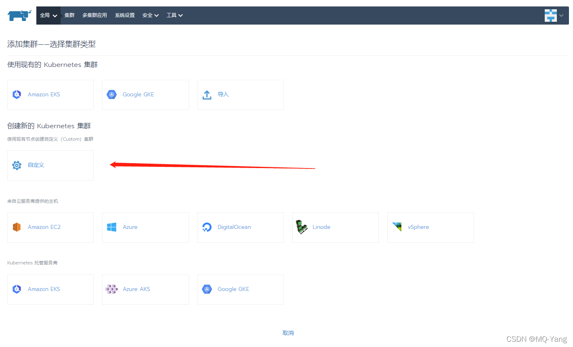Click the Rancher cow logo
This screenshot has width=573, height=347.
19,15
